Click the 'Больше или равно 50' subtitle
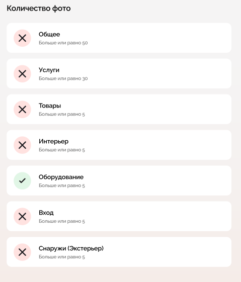241x282 pixels. pyautogui.click(x=63, y=43)
